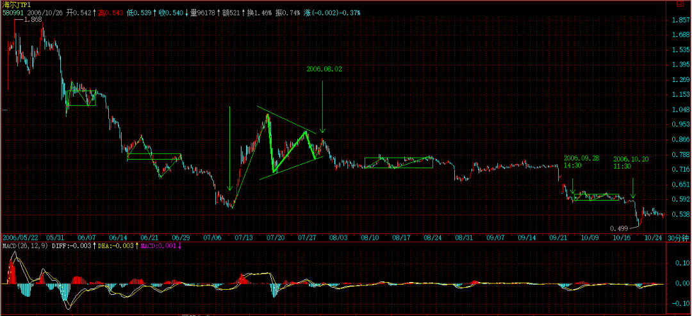This screenshot has width=692, height=316.
Task: Click the 08/31 date on time axis
Action: 463,237
